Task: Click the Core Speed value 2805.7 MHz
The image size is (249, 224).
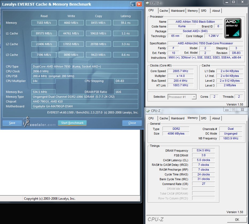Action: pyautogui.click(x=181, y=71)
